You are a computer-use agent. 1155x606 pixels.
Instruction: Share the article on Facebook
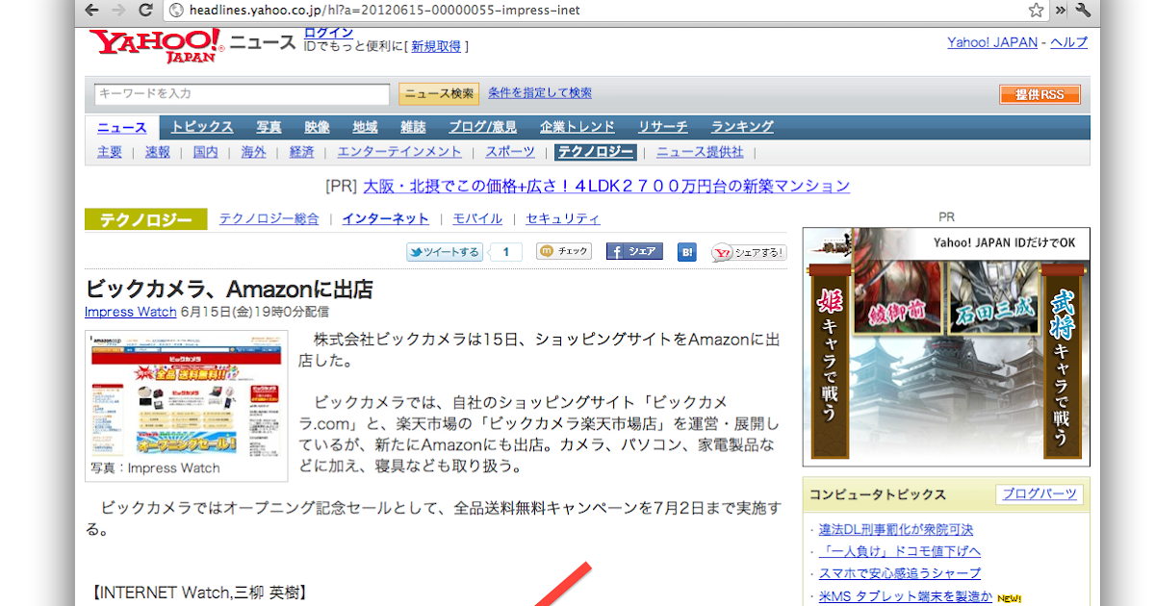coord(634,252)
